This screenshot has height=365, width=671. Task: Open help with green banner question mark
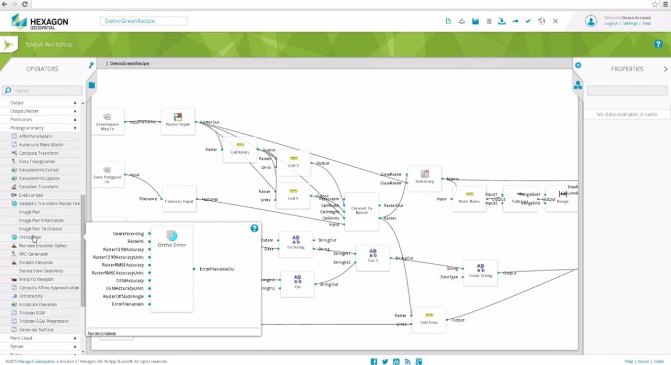click(658, 44)
